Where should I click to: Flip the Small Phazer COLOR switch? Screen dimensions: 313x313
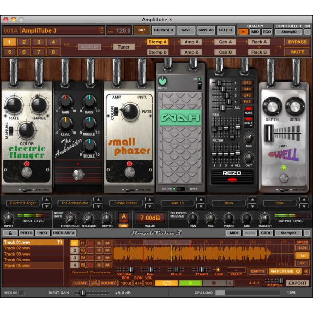tap(116, 112)
